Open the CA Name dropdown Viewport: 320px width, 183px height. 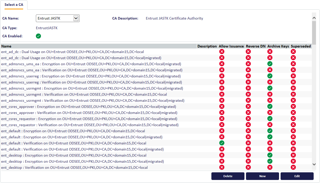click(58, 18)
